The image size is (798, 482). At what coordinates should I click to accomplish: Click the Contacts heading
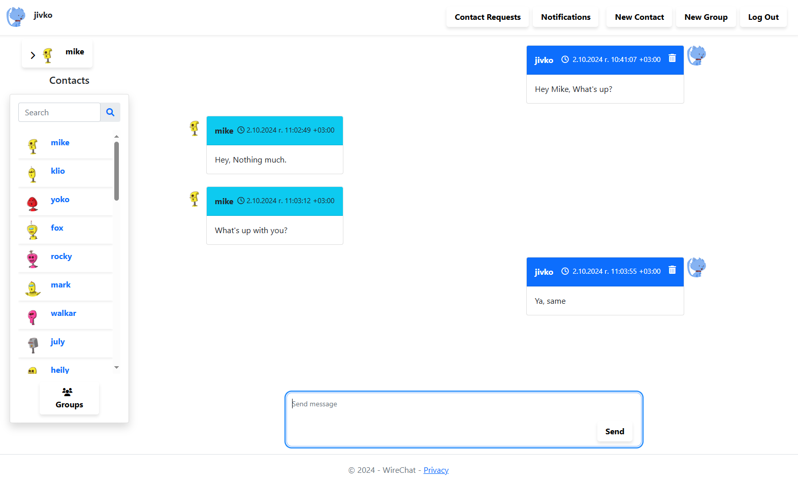click(x=69, y=80)
